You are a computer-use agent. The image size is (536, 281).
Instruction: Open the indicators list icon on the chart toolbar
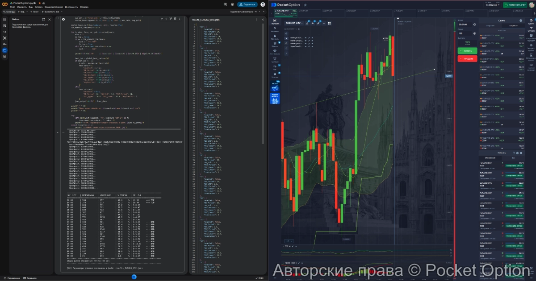(307, 23)
